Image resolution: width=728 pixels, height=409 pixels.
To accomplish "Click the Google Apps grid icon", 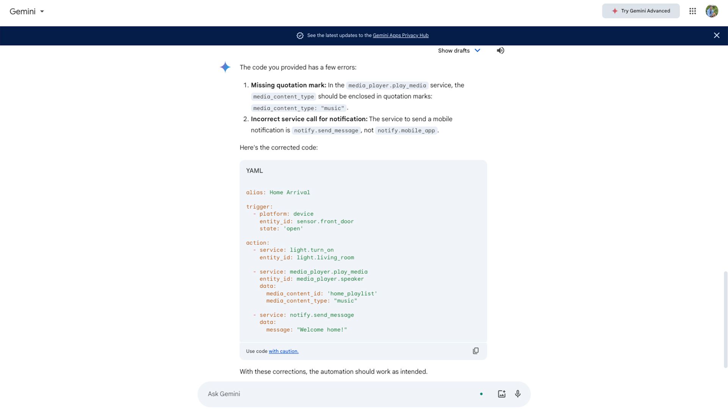I will click(692, 11).
